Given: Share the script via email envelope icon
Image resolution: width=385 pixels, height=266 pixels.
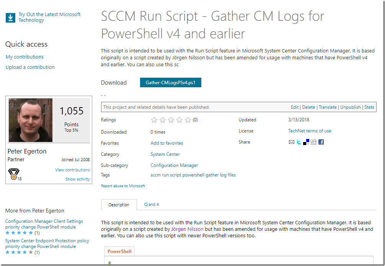Looking at the screenshot, I should click(x=292, y=142).
